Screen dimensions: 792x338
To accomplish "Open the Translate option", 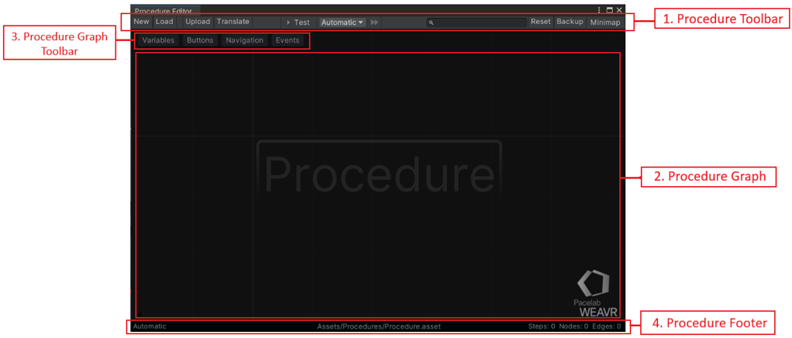I will (232, 22).
